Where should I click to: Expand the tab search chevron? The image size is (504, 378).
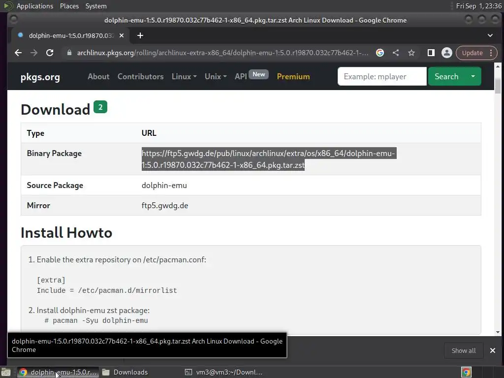(490, 35)
